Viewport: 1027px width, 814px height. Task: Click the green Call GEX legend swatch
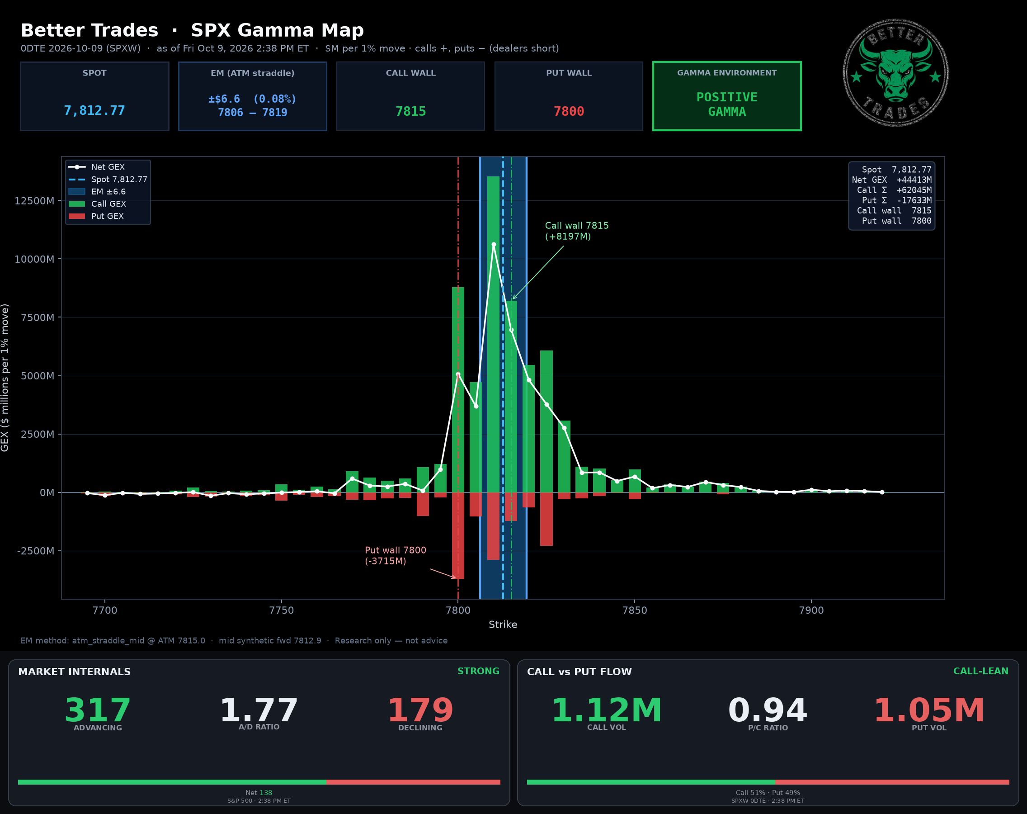click(77, 204)
